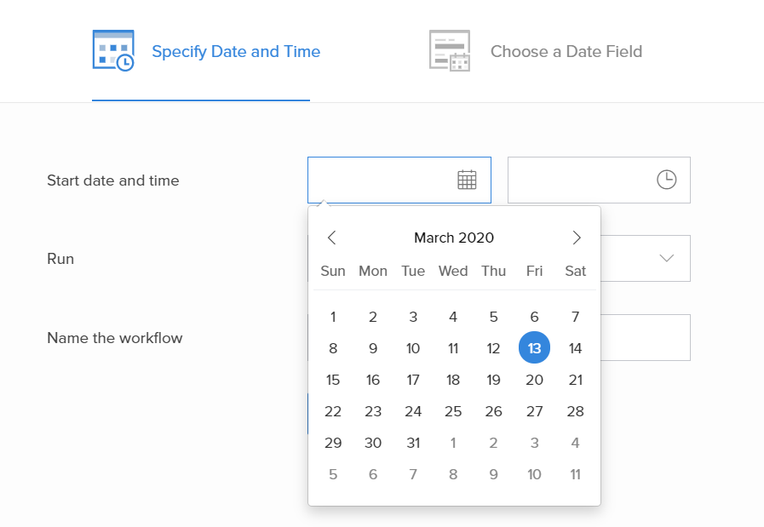Click the Specify Date and Time icon

[112, 51]
